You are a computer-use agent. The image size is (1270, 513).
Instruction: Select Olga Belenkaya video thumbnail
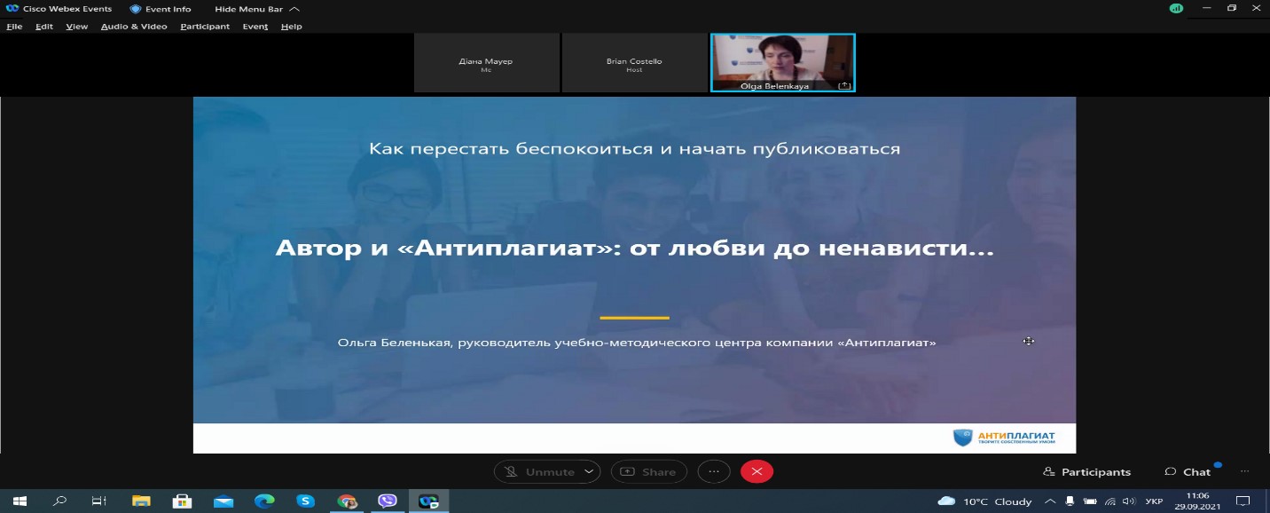782,63
